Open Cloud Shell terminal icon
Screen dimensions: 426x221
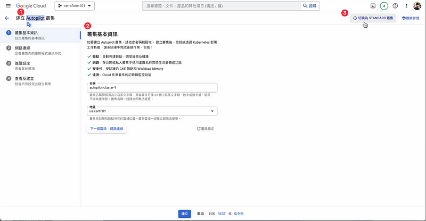[373, 6]
